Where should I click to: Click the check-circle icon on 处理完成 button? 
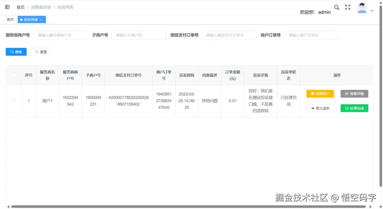tap(346, 108)
